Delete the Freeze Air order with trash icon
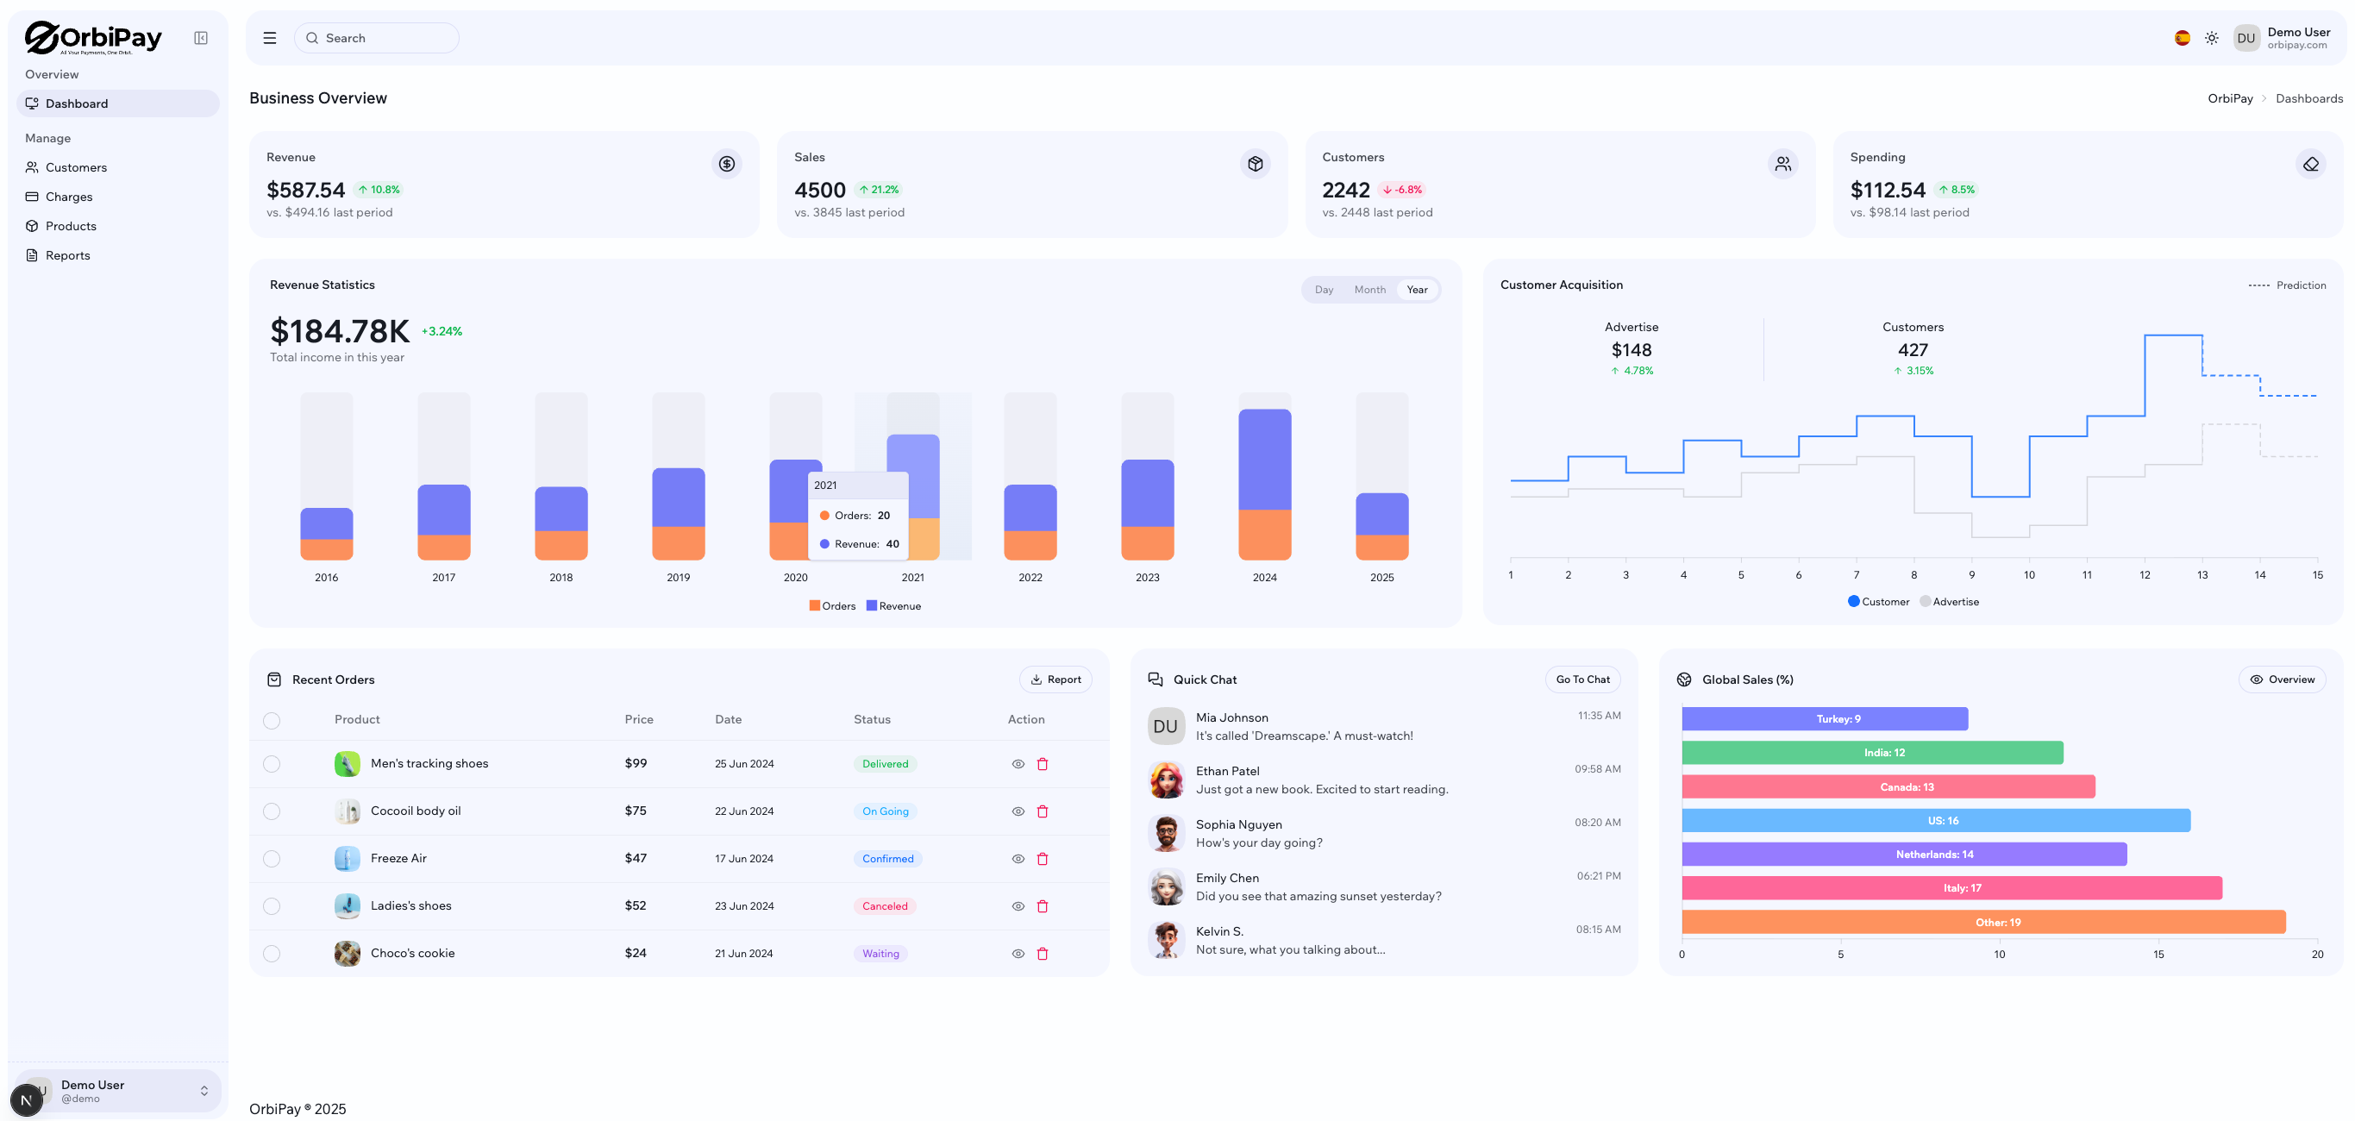2355x1121 pixels. (1043, 859)
